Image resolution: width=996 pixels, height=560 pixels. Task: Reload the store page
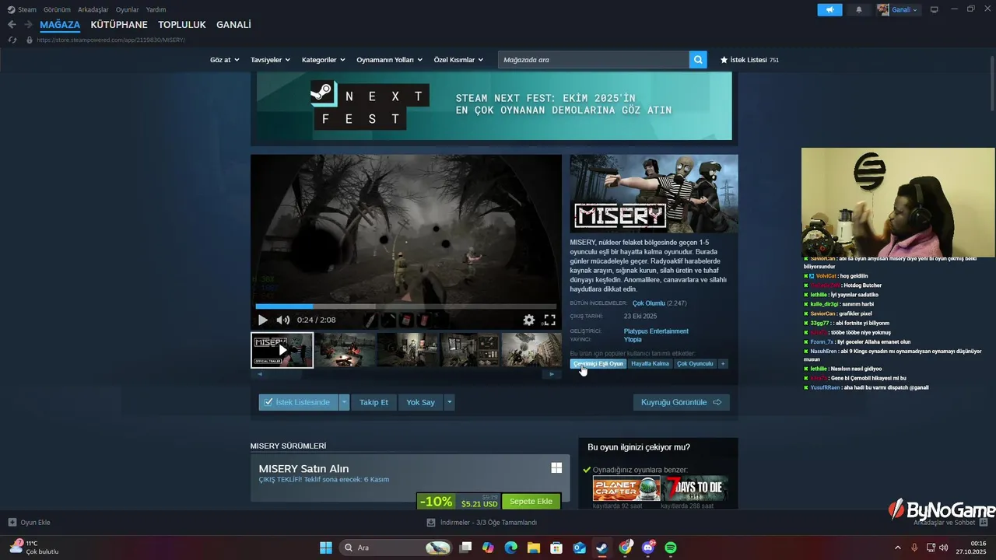(x=12, y=40)
